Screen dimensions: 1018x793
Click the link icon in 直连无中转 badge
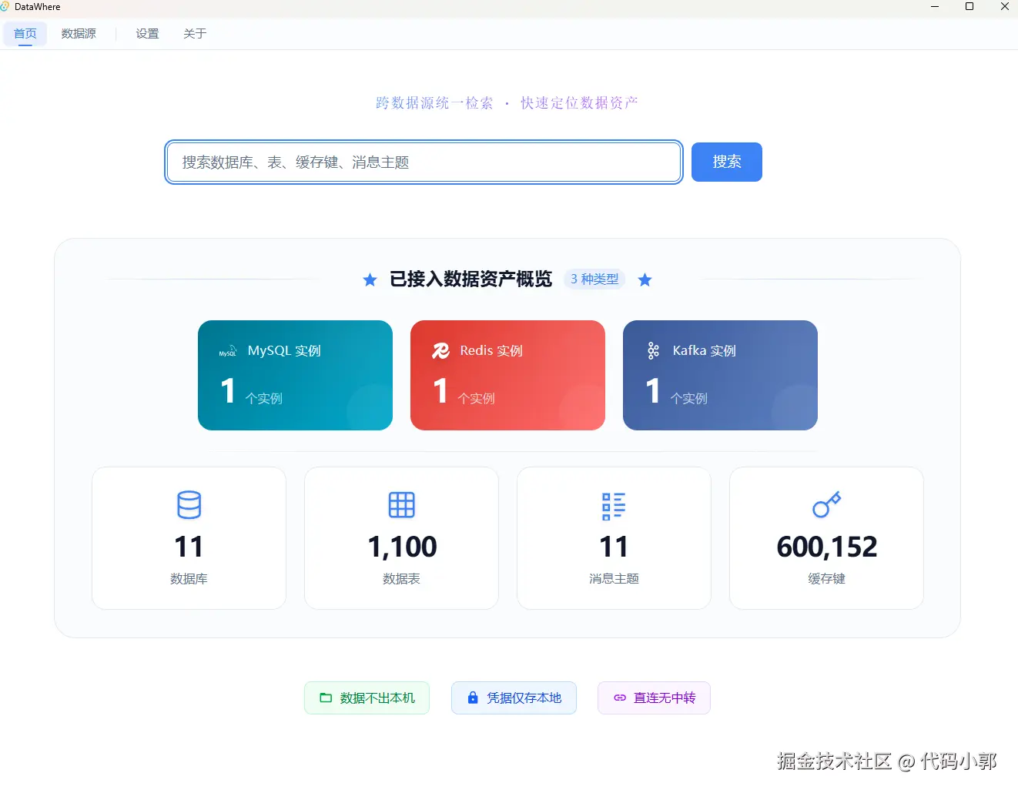pos(620,698)
